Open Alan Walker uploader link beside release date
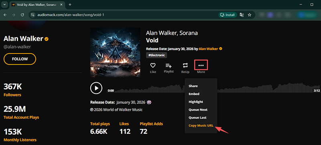The image size is (321, 145). pyautogui.click(x=209, y=49)
